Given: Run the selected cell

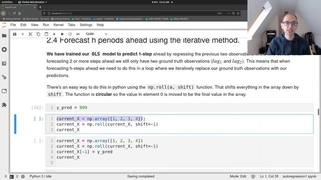Looking at the screenshot, I should [54, 34].
